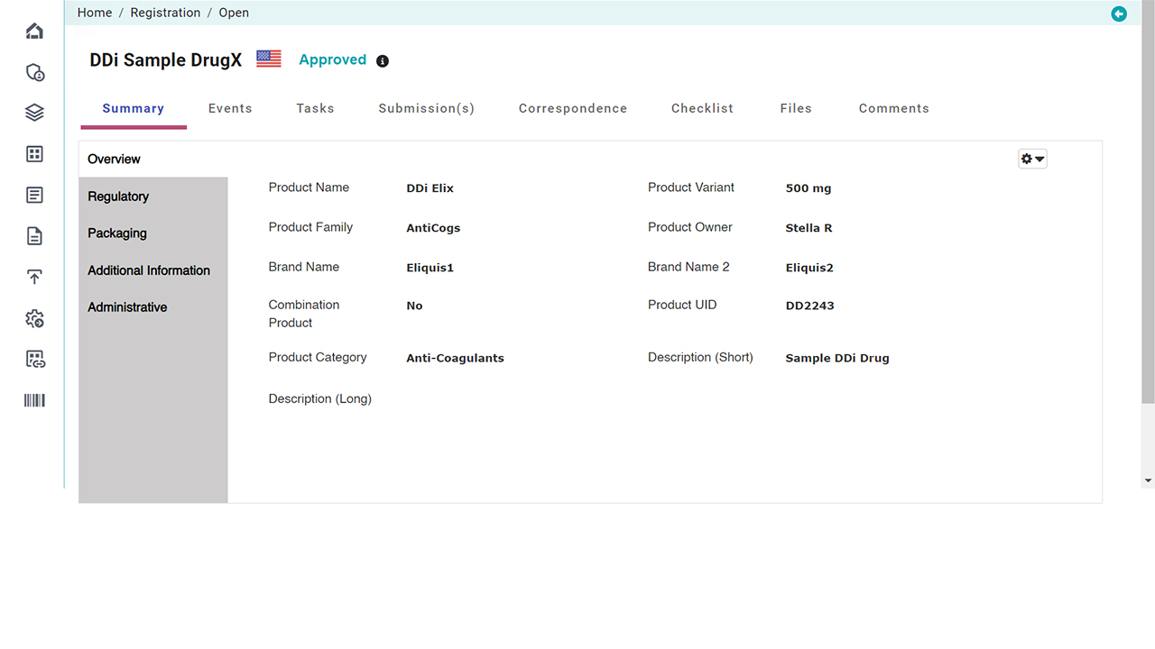Image resolution: width=1155 pixels, height=649 pixels.
Task: Show the Additional Information section
Action: [x=149, y=270]
